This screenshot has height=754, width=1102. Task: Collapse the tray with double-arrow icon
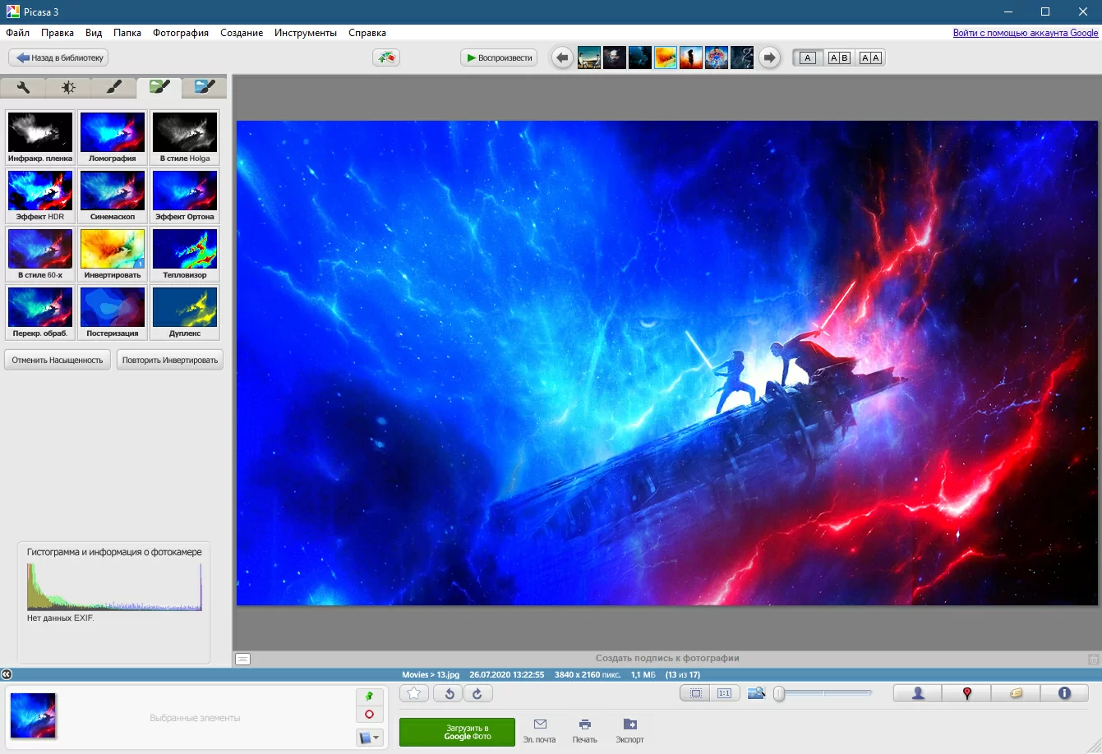(x=7, y=674)
